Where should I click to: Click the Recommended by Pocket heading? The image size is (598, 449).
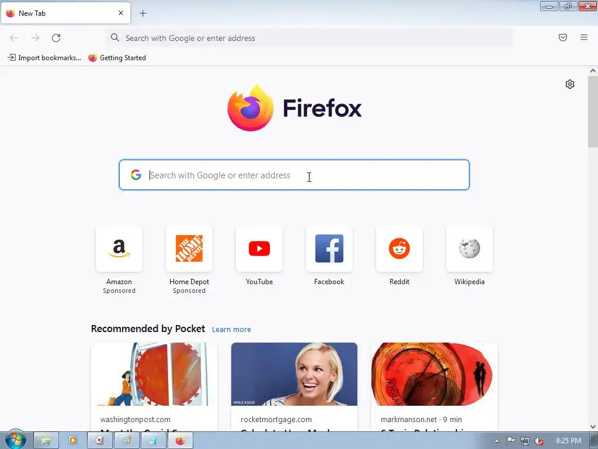(148, 329)
